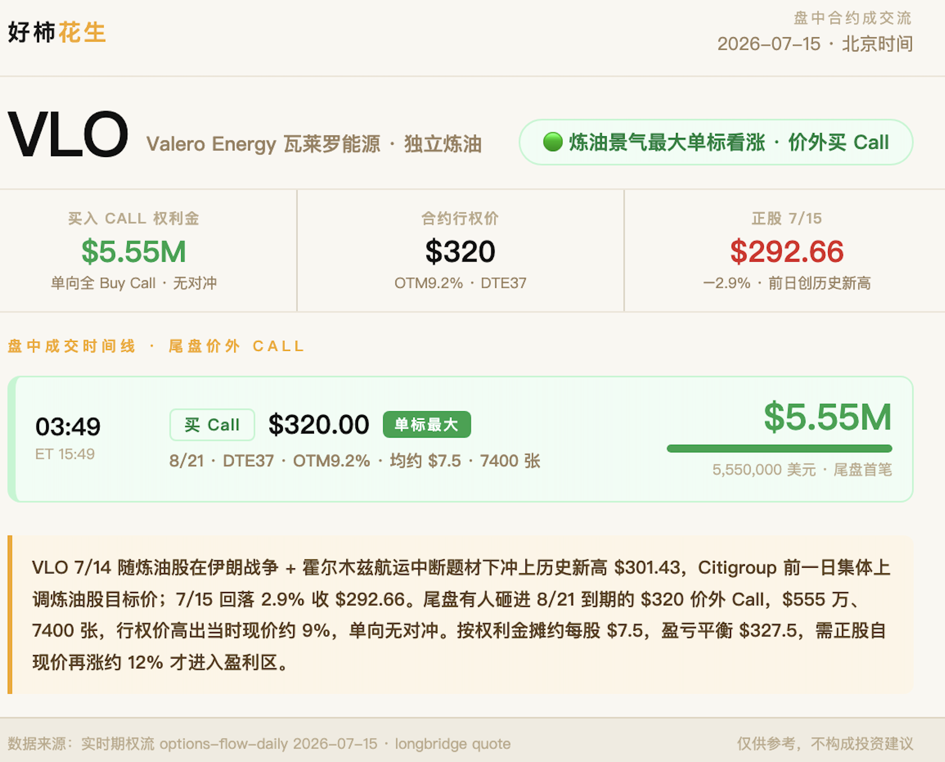The image size is (945, 762).
Task: Click the 好柿花生 logo
Action: 57,33
